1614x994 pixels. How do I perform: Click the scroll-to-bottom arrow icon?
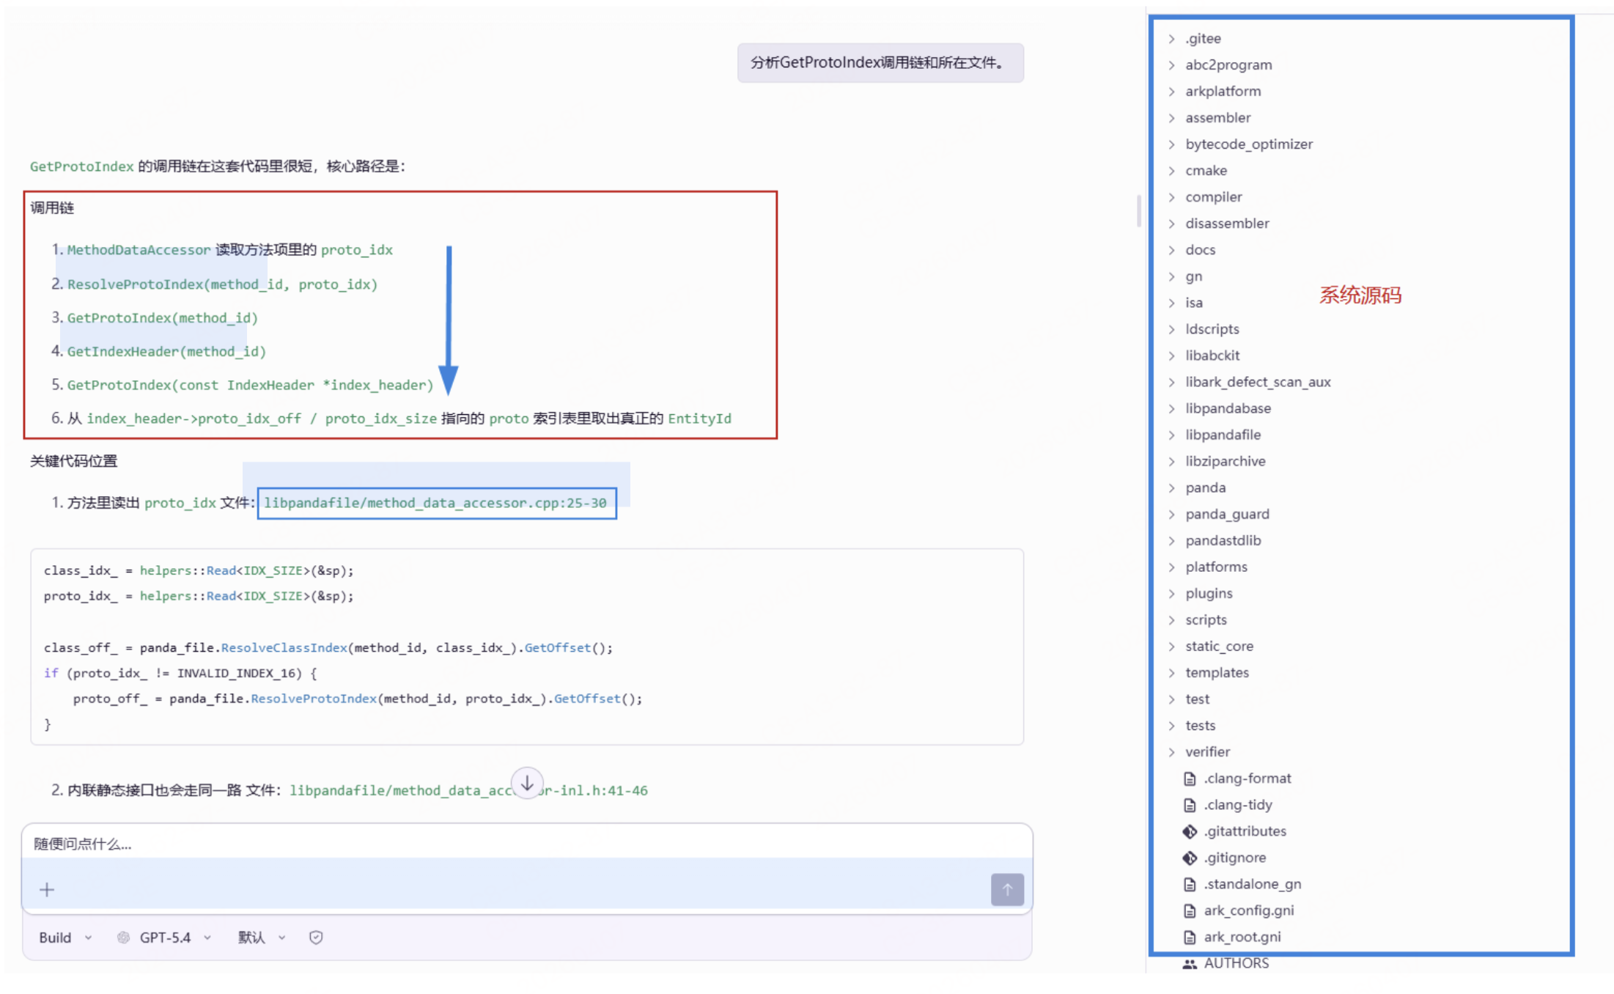(x=527, y=784)
